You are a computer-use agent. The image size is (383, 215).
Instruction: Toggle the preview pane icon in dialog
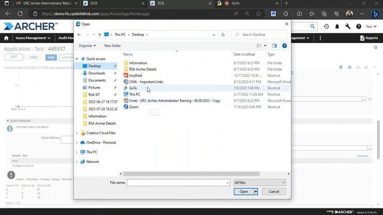[x=274, y=45]
